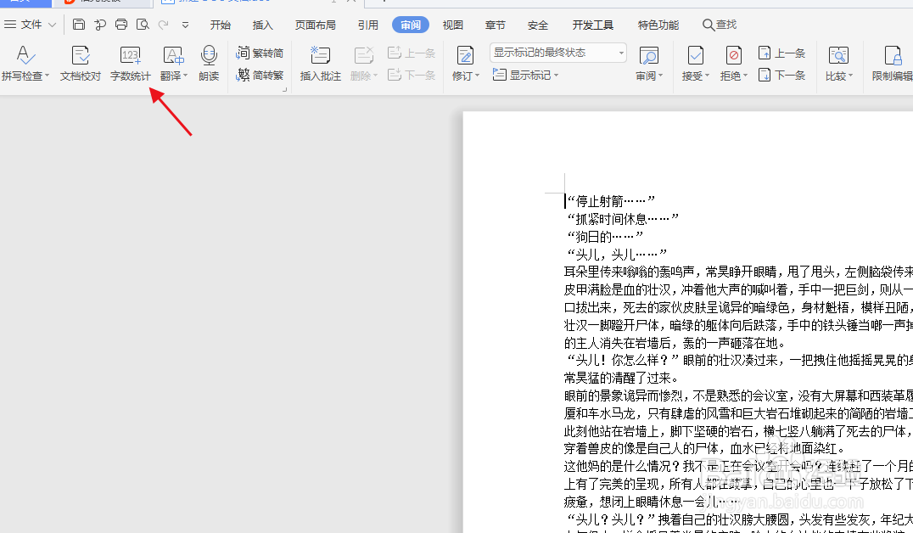This screenshot has width=913, height=533.
Task: Expand the 拒绝 dropdown arrow
Action: (745, 76)
